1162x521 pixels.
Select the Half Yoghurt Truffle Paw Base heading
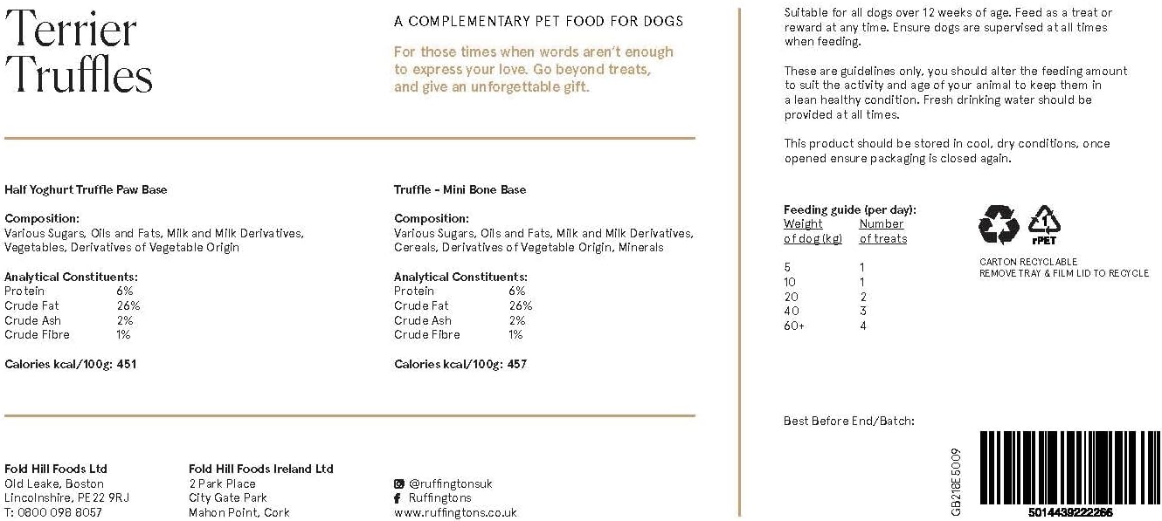pos(86,189)
